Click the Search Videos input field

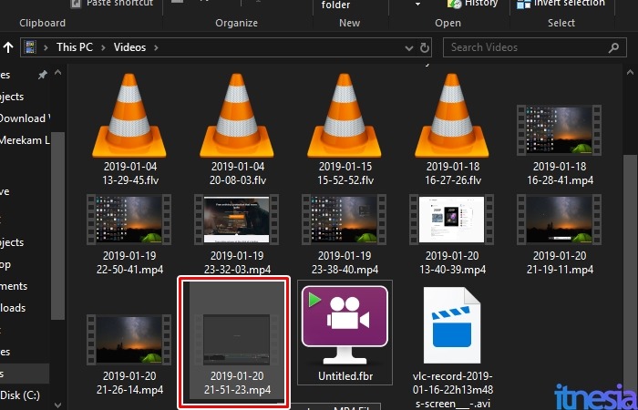[x=534, y=47]
